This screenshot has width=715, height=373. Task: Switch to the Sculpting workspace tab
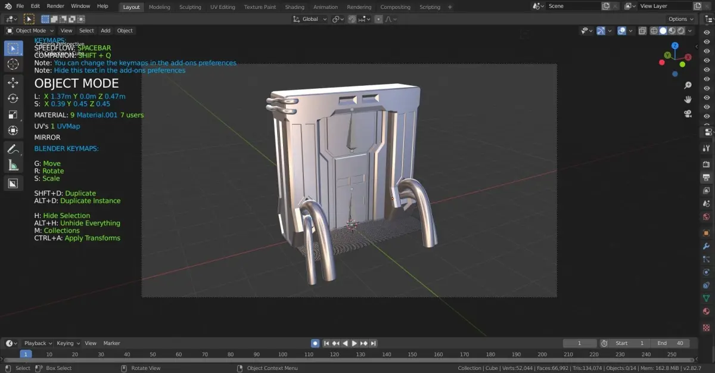click(190, 7)
